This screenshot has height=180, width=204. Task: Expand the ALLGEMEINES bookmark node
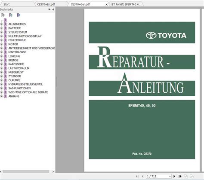1,24
